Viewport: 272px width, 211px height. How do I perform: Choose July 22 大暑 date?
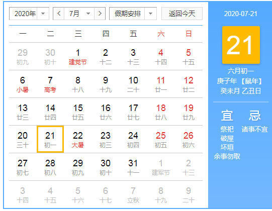click(78, 139)
